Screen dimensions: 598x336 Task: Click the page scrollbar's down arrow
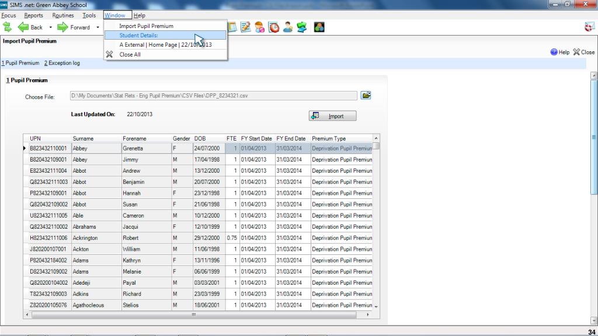594,320
